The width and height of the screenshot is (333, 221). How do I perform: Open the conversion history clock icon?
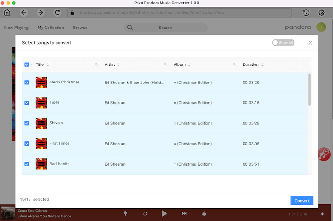(x=306, y=12)
